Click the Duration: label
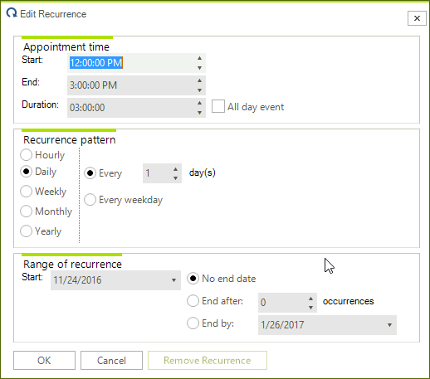The width and height of the screenshot is (430, 379). click(x=41, y=104)
